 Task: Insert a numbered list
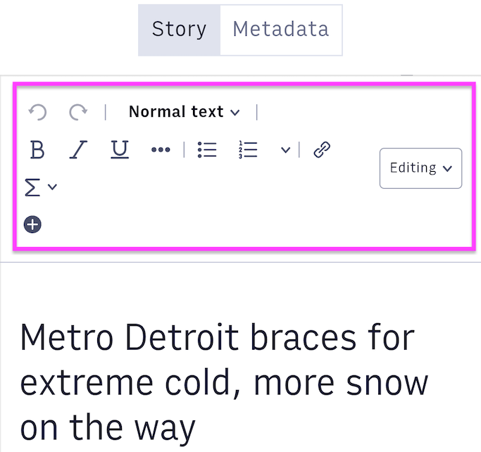(x=248, y=150)
